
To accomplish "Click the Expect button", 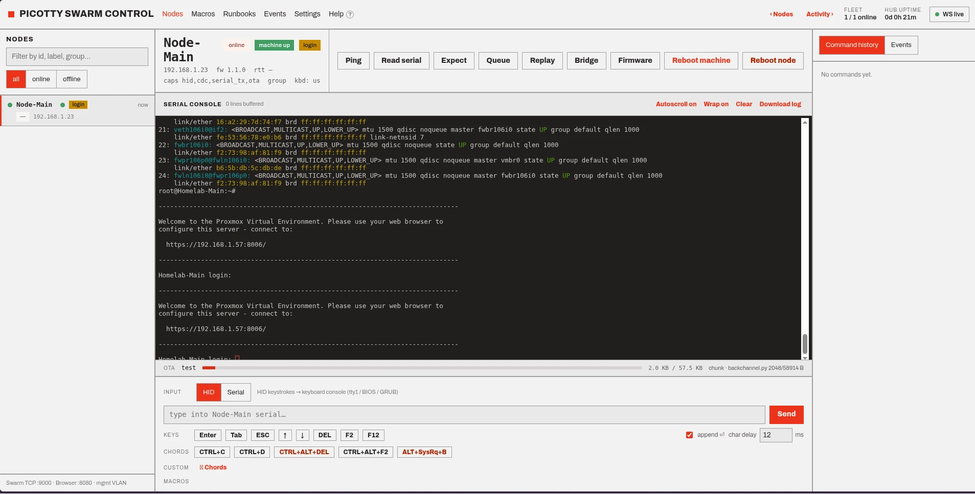I will click(x=454, y=61).
